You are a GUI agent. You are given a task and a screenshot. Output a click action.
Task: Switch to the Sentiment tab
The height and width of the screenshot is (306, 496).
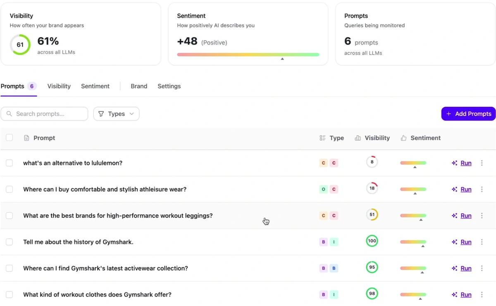click(95, 86)
